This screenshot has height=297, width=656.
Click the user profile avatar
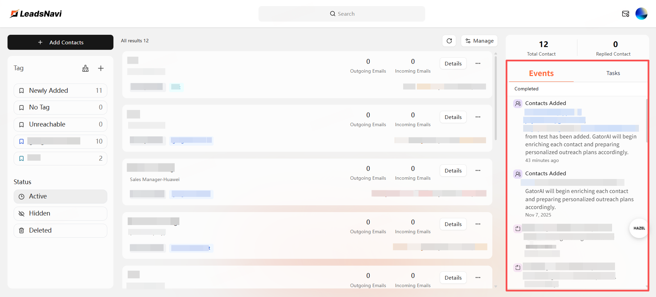pyautogui.click(x=641, y=14)
